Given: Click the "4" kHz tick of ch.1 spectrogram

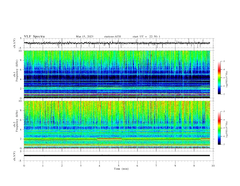Looking at the screenshot, I should tap(21, 79).
